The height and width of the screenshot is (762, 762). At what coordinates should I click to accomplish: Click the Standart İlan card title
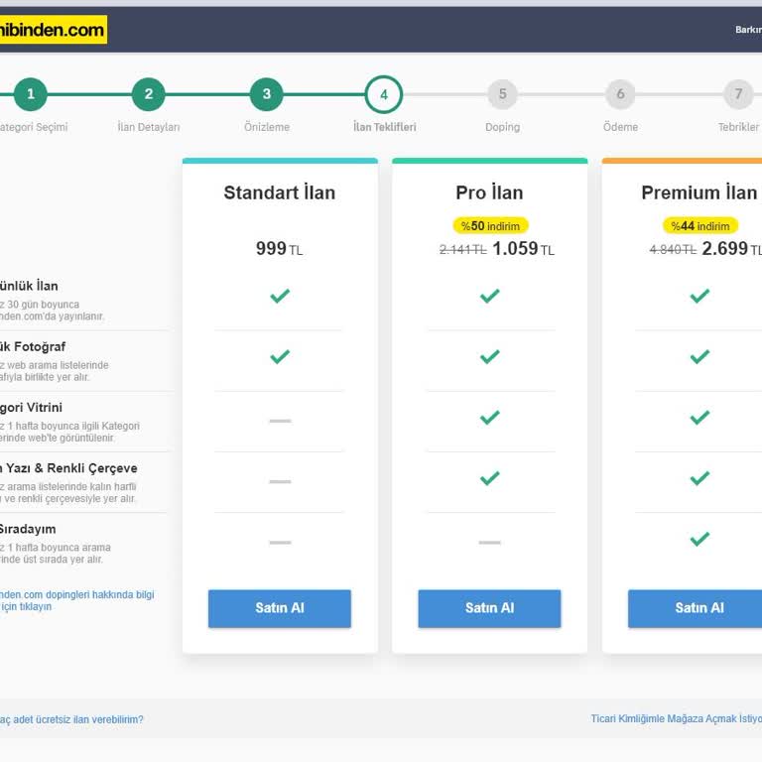[x=279, y=192]
